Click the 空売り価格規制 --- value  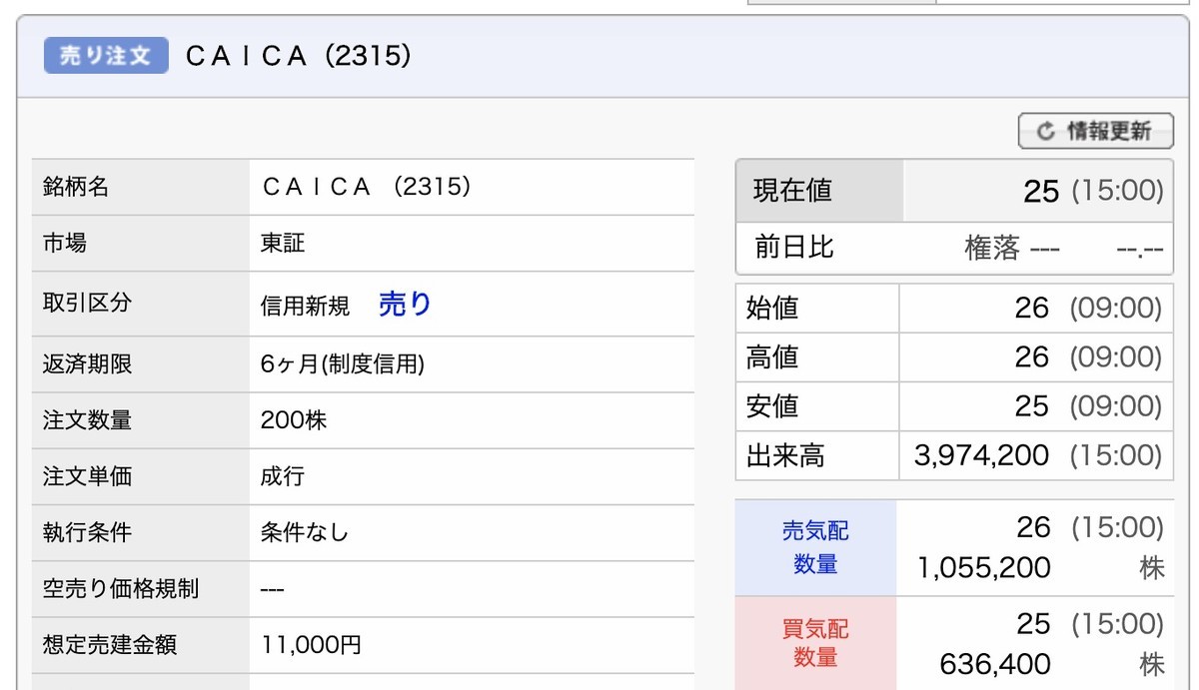pyautogui.click(x=272, y=589)
